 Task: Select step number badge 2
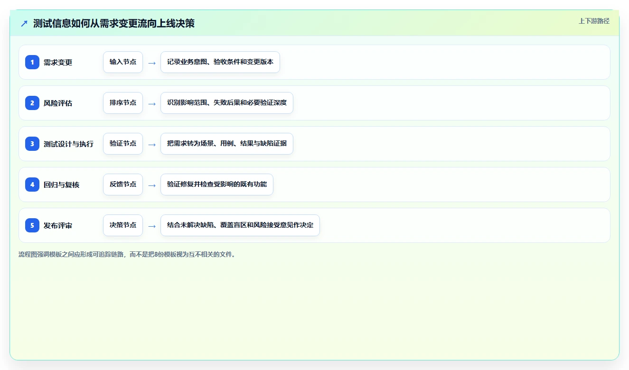(32, 103)
